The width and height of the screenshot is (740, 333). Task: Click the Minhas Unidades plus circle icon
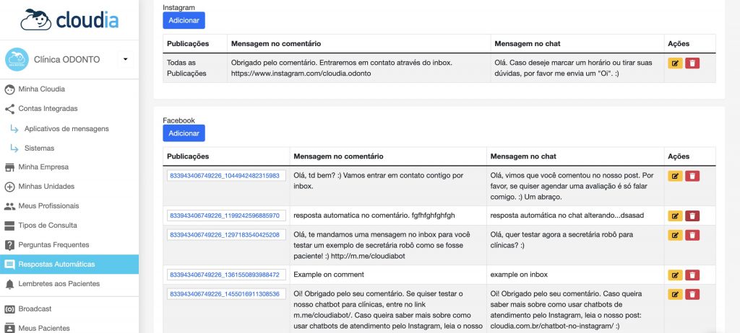(x=9, y=187)
